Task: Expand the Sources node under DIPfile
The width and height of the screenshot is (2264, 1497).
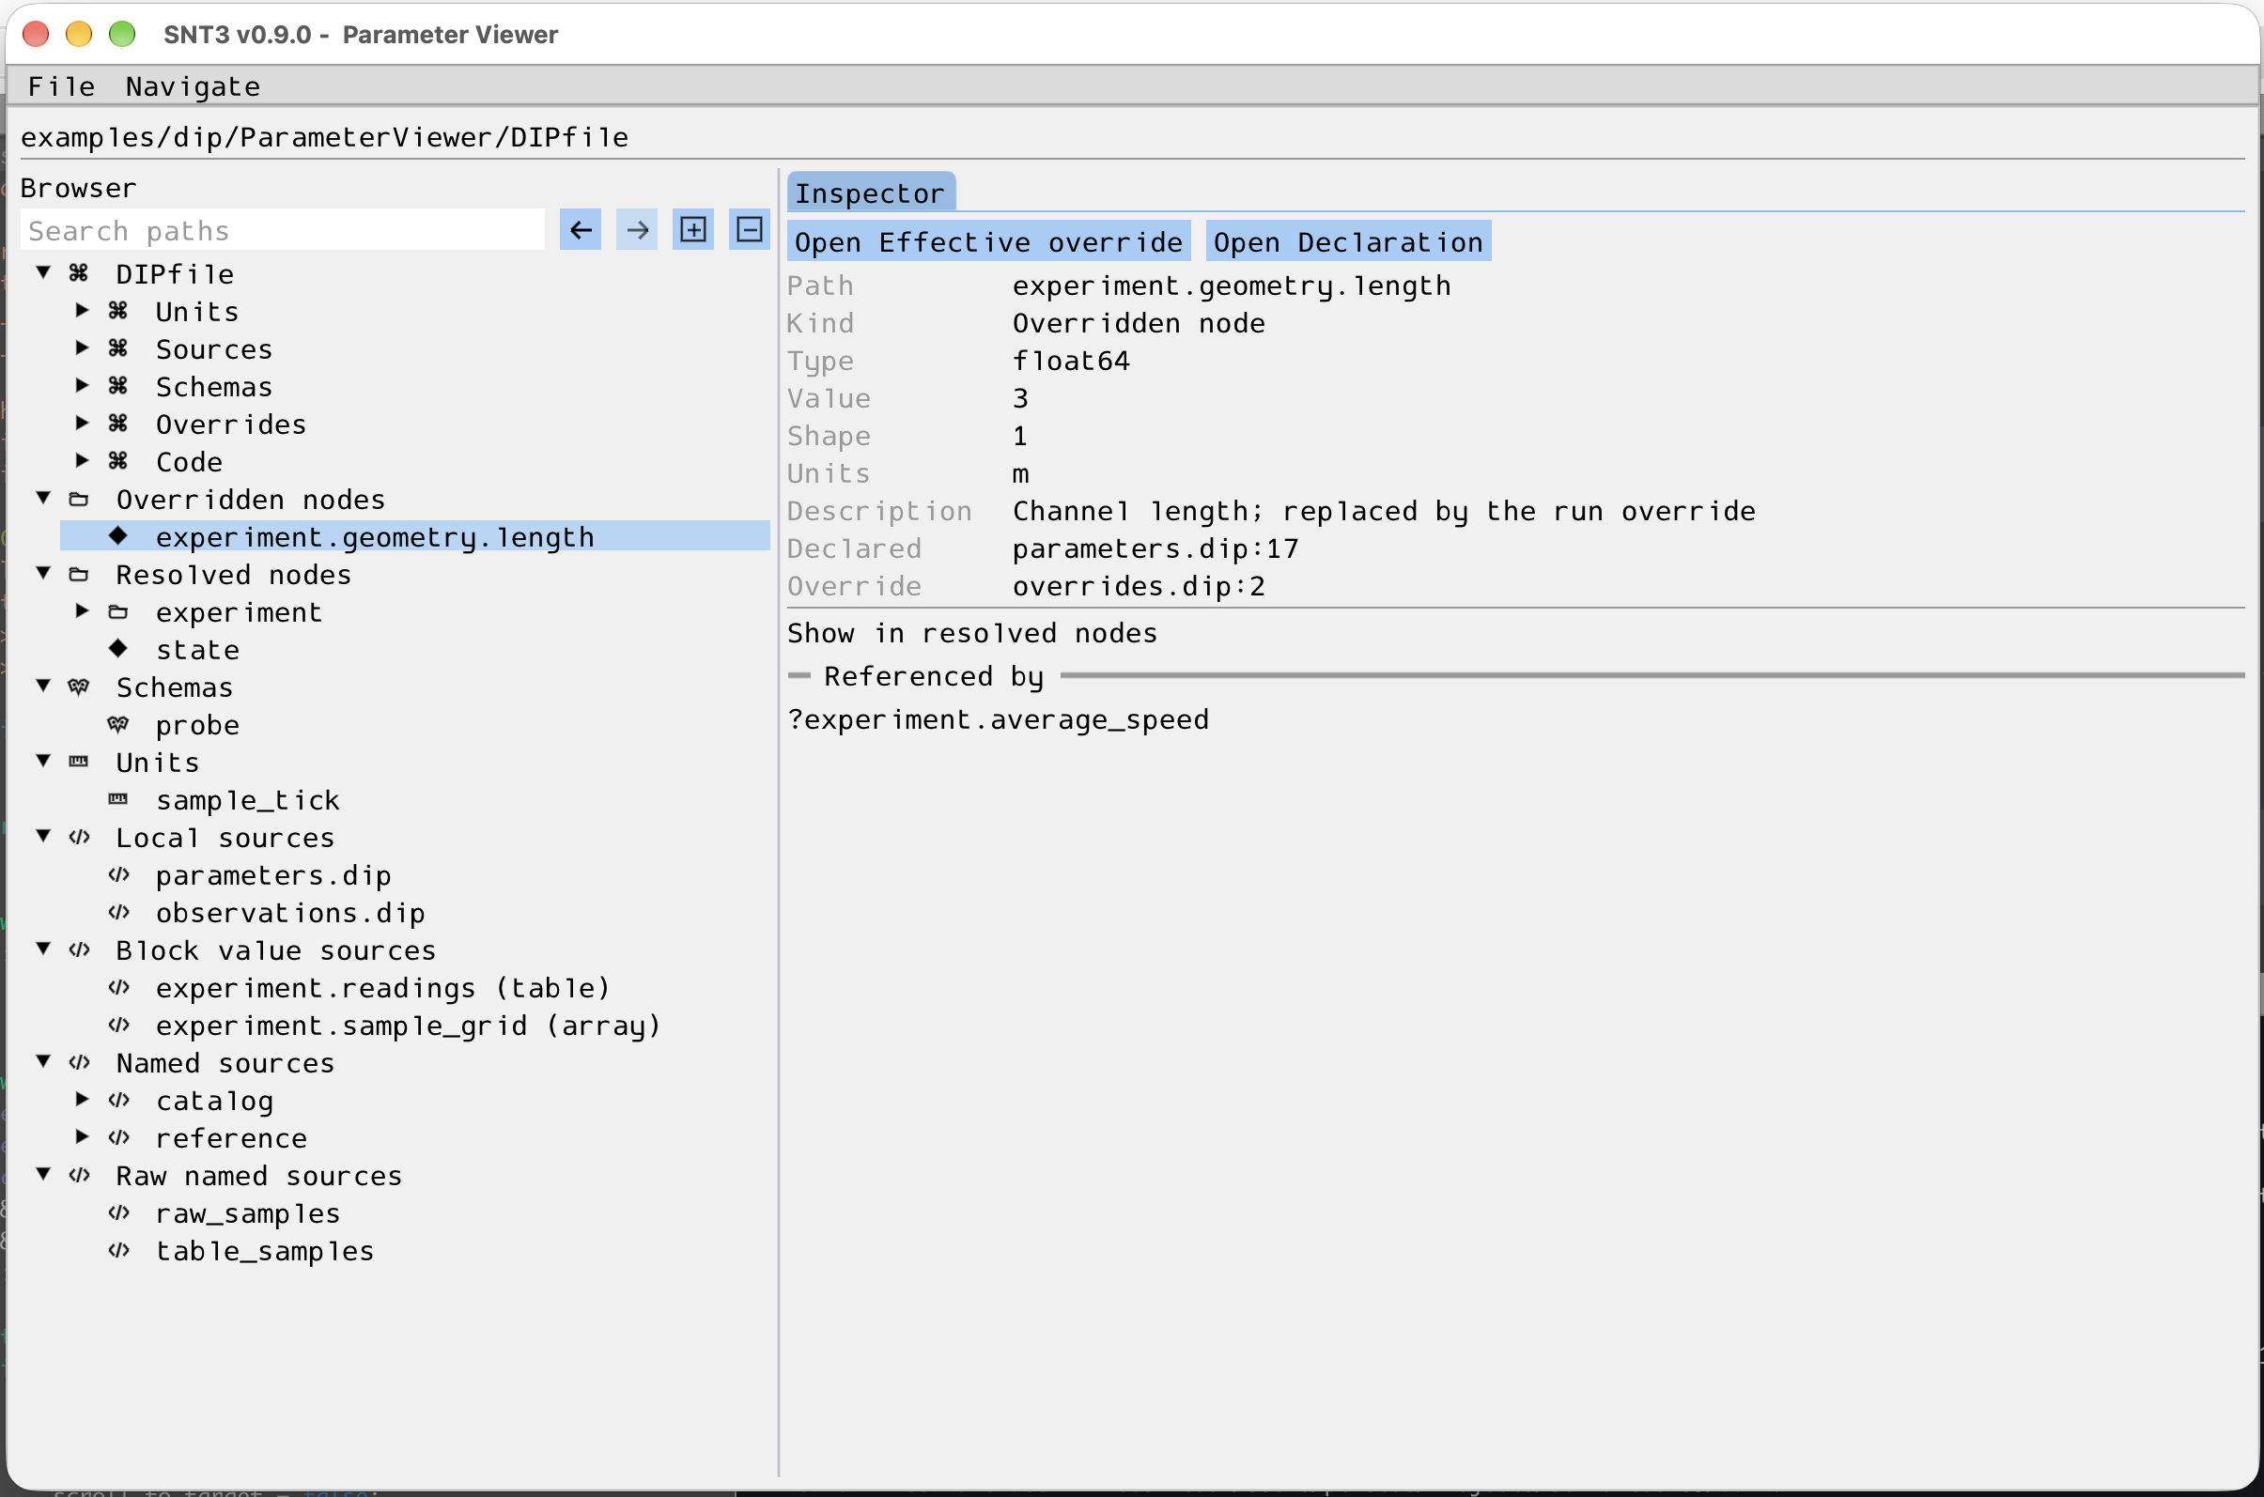Action: [x=82, y=347]
